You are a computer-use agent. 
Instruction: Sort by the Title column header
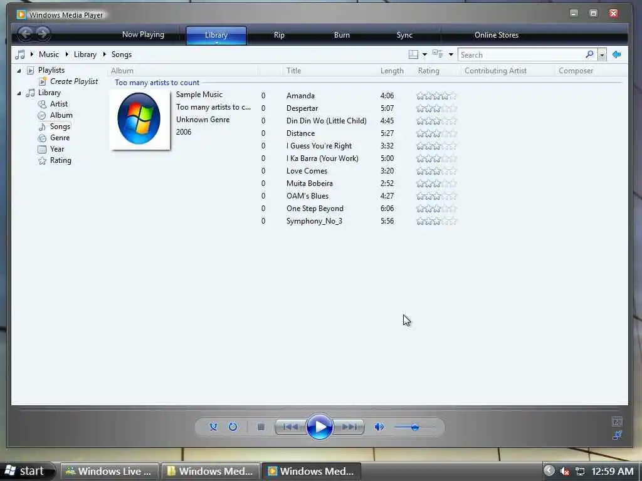pos(293,71)
